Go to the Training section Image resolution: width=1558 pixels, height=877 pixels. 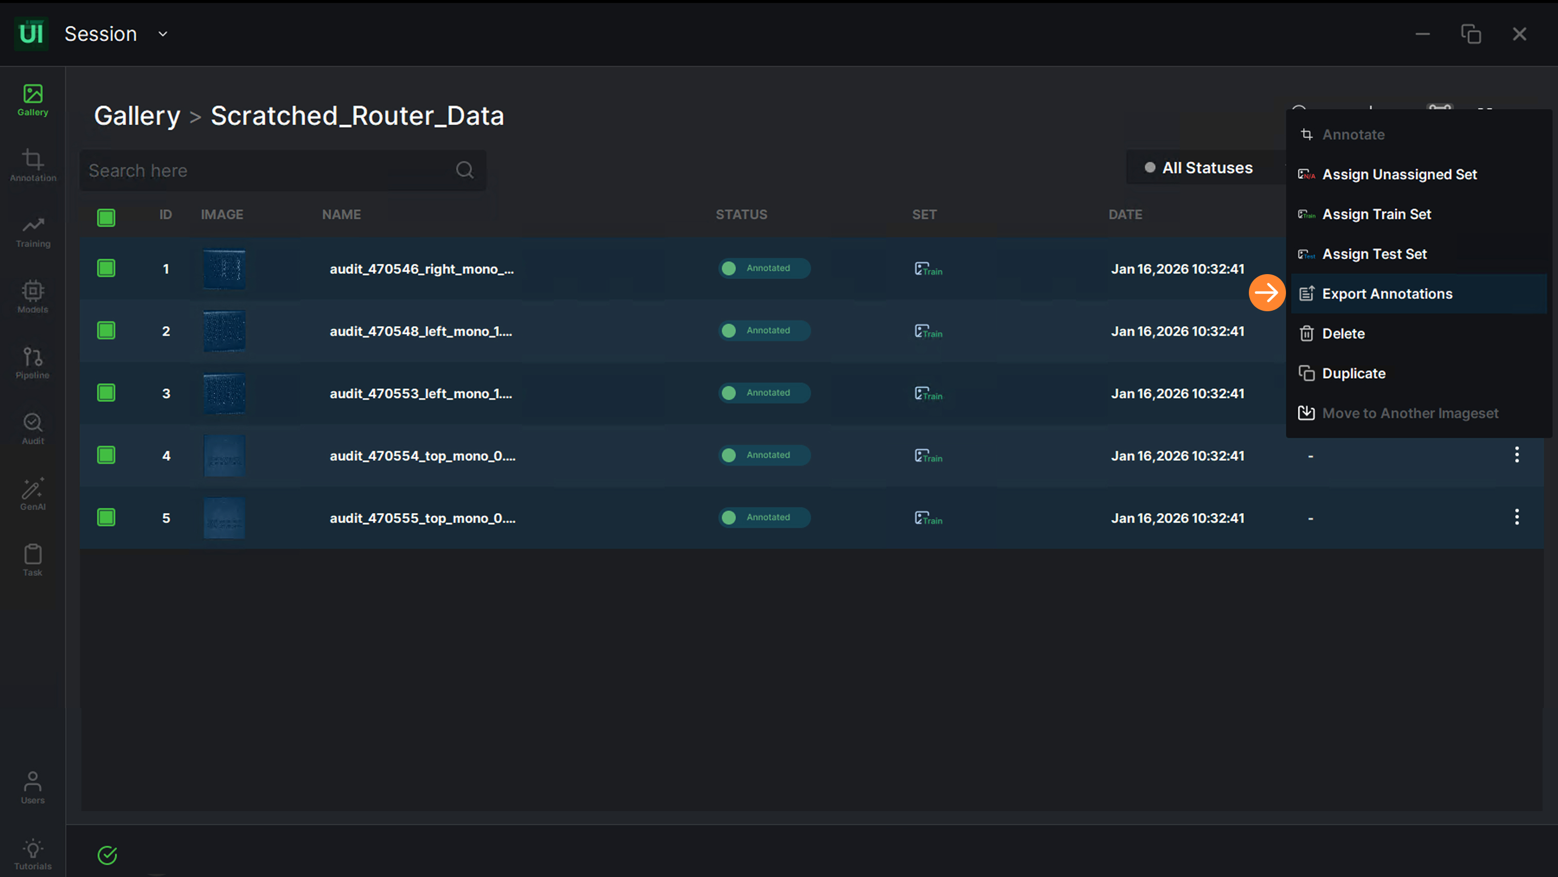(32, 232)
